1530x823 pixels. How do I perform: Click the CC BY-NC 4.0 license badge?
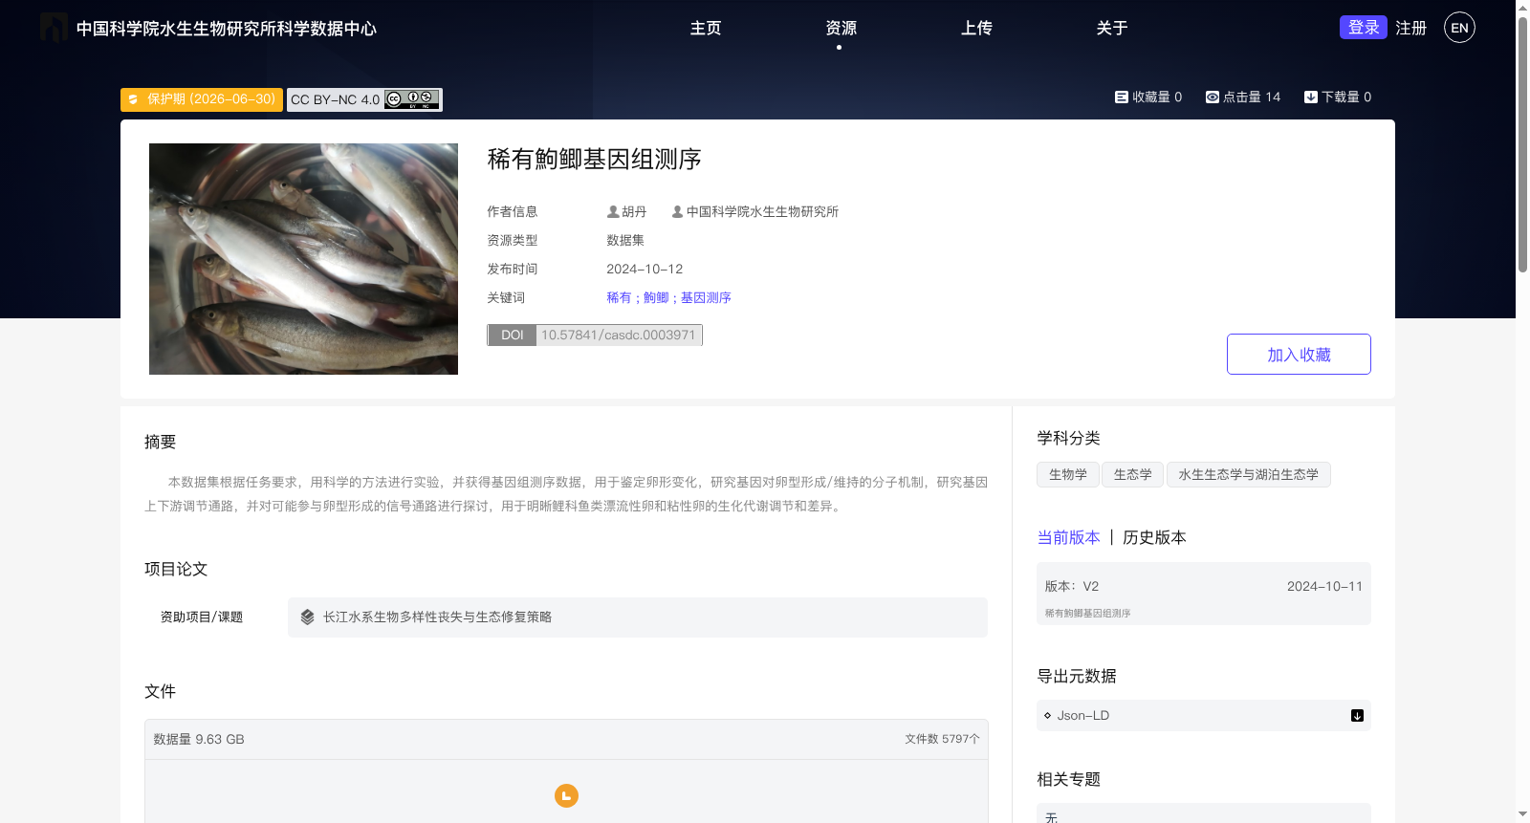point(364,99)
